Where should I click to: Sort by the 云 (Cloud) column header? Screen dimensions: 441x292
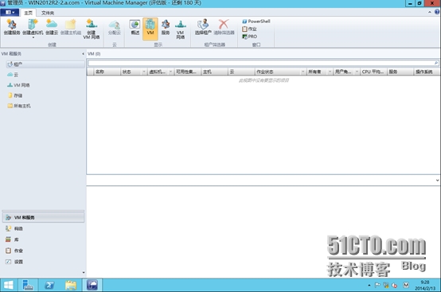click(x=241, y=72)
